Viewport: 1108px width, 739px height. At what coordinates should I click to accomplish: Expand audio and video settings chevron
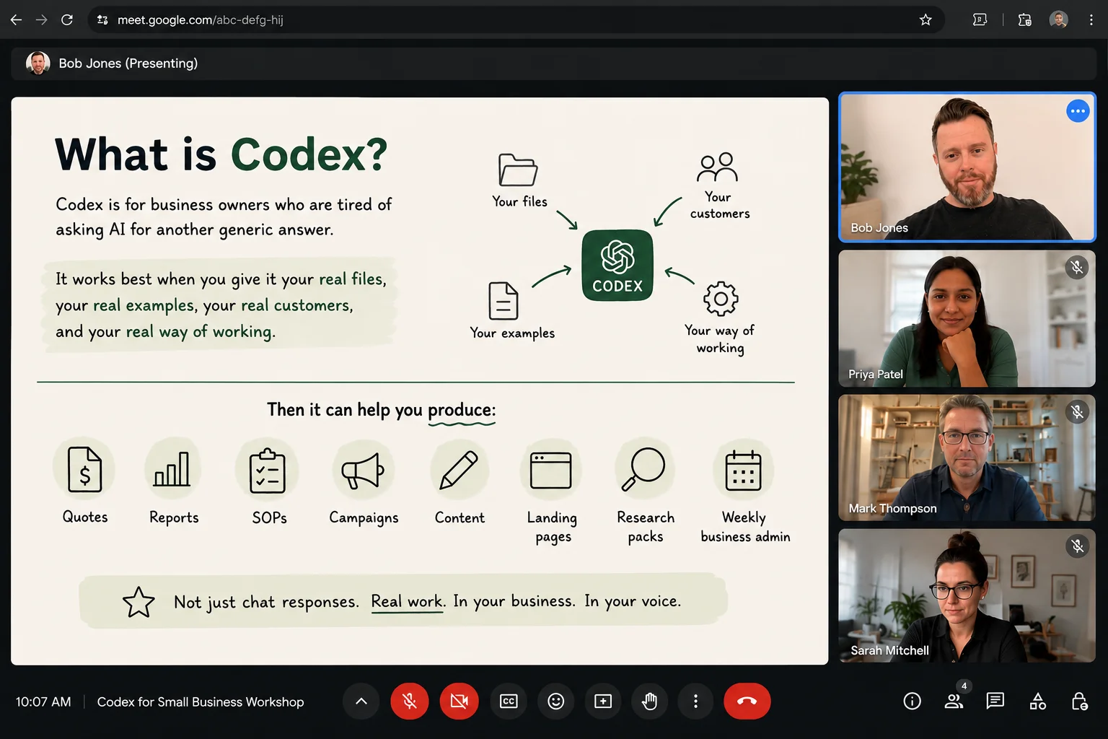[361, 701]
